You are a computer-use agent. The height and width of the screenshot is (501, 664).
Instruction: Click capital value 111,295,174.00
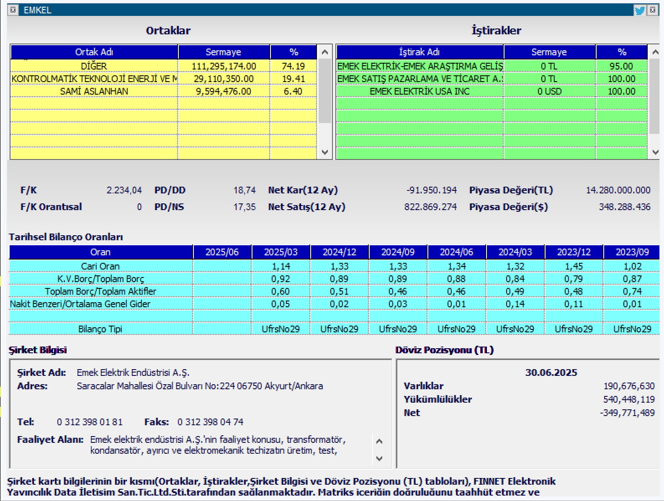pyautogui.click(x=224, y=66)
